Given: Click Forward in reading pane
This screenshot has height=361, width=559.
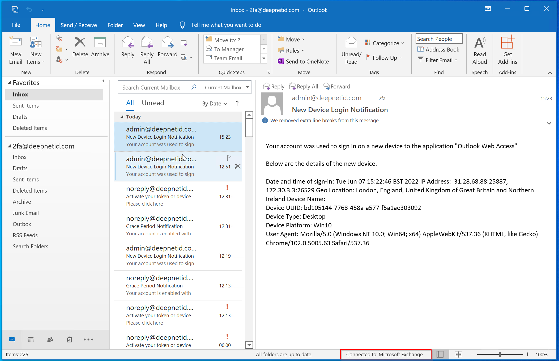Looking at the screenshot, I should click(336, 87).
